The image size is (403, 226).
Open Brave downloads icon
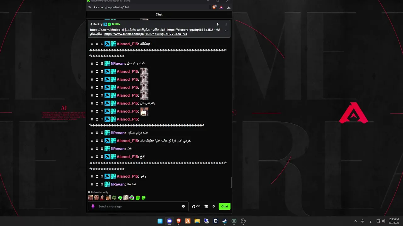point(229,7)
